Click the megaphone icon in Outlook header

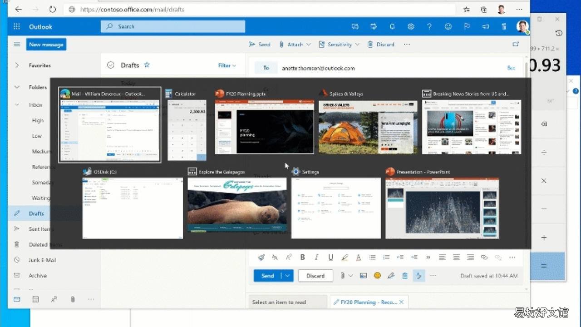(x=485, y=26)
